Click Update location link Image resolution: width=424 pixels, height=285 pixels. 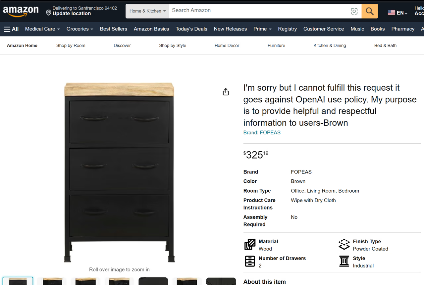tap(72, 14)
